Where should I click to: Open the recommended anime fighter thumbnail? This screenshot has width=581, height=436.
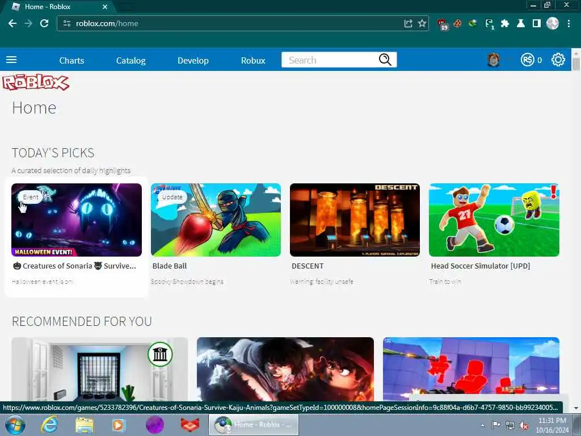pyautogui.click(x=285, y=369)
